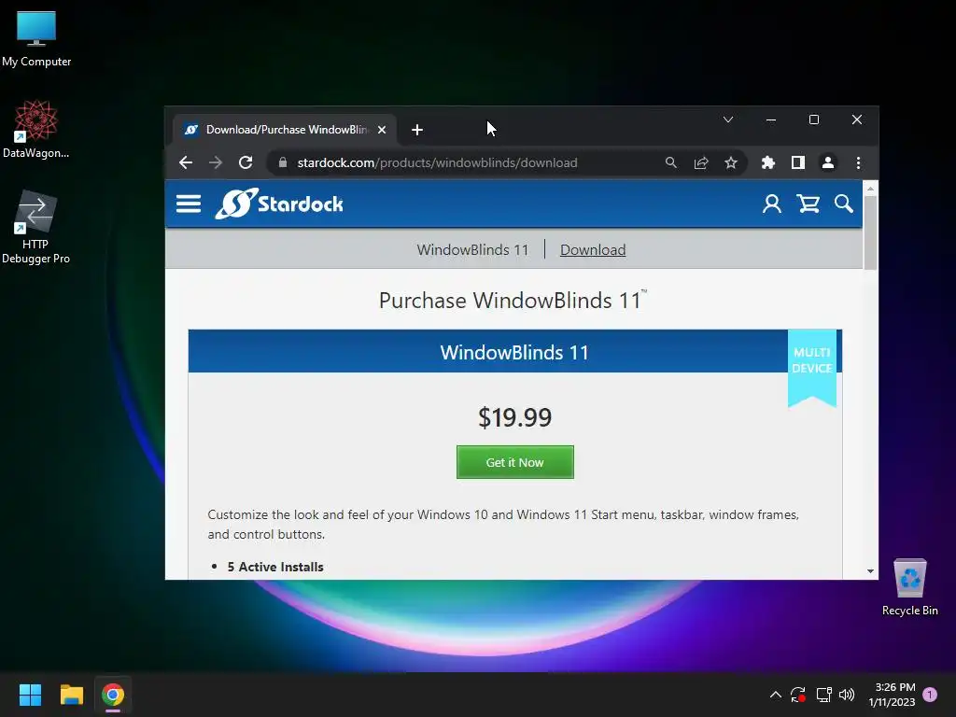Open the network tray icon
This screenshot has height=717, width=956.
point(823,695)
